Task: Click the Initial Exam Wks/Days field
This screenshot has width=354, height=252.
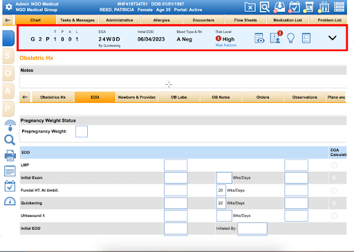Action: tap(224, 178)
